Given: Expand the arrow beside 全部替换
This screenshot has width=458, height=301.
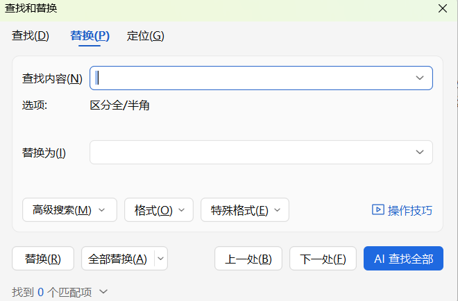Looking at the screenshot, I should pyautogui.click(x=161, y=259).
